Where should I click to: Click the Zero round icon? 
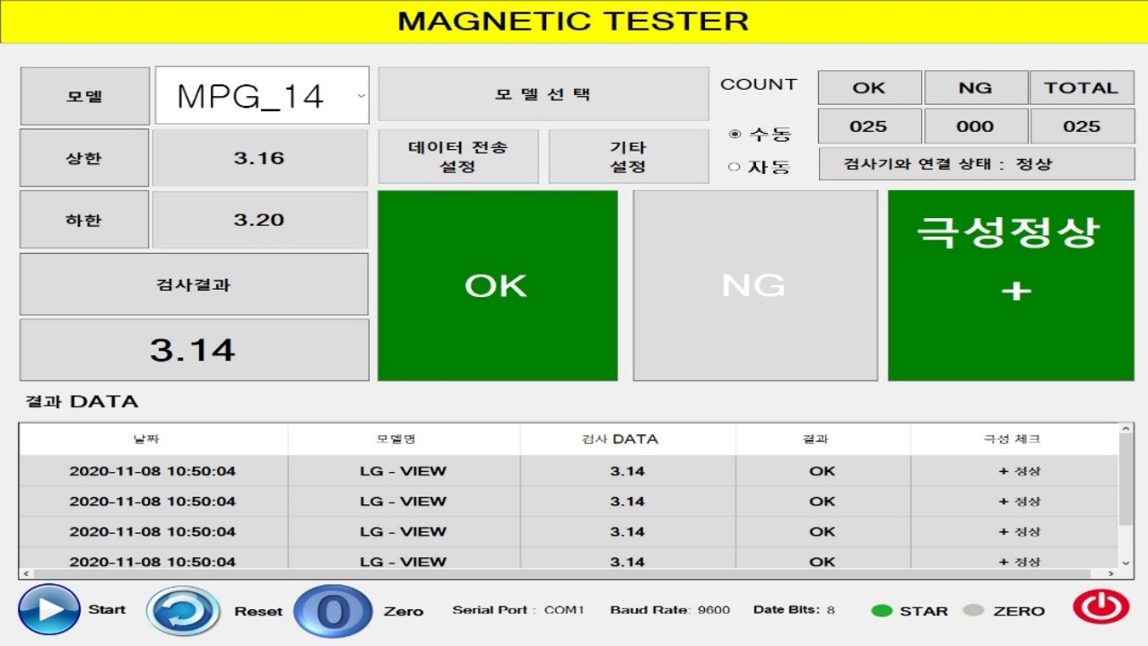(x=333, y=611)
